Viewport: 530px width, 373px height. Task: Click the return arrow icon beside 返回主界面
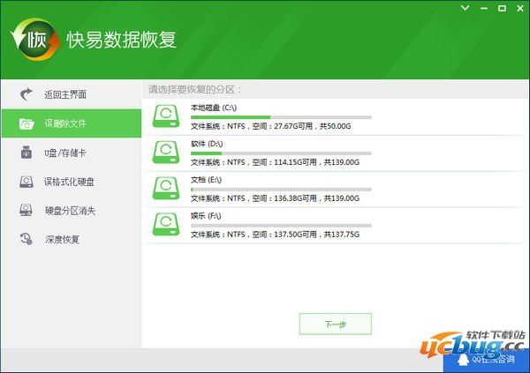(x=26, y=94)
